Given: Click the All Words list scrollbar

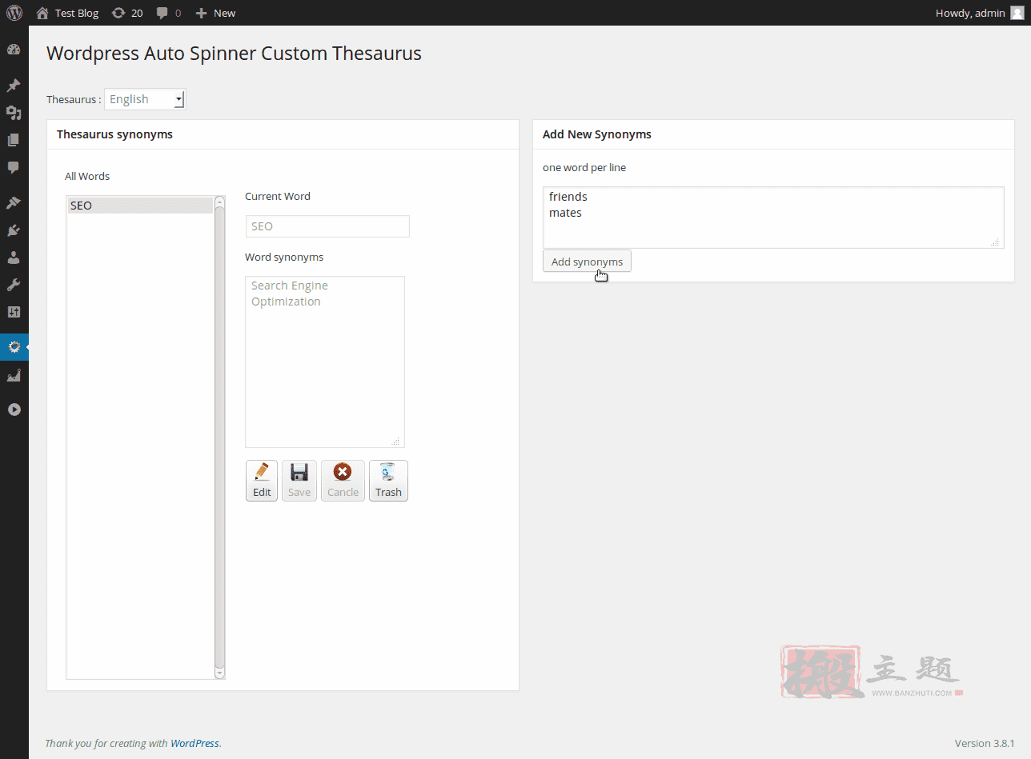Looking at the screenshot, I should tap(220, 437).
